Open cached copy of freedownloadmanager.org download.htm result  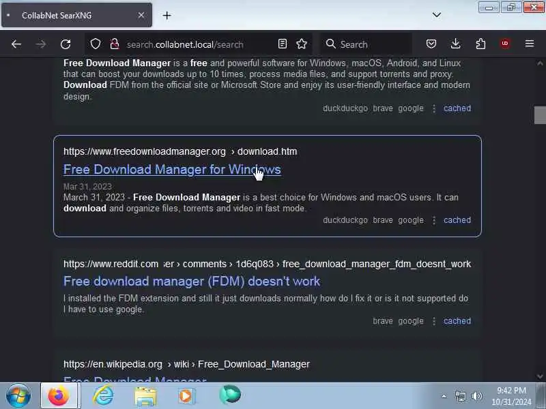coord(457,220)
